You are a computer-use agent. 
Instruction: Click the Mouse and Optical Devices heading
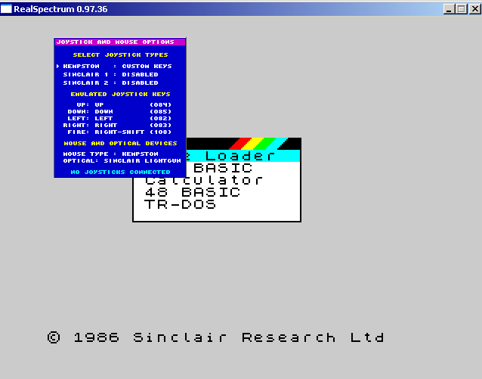point(121,144)
